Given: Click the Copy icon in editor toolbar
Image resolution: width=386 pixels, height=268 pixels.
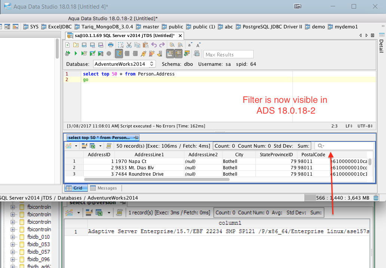Looking at the screenshot, I should tap(137, 45).
